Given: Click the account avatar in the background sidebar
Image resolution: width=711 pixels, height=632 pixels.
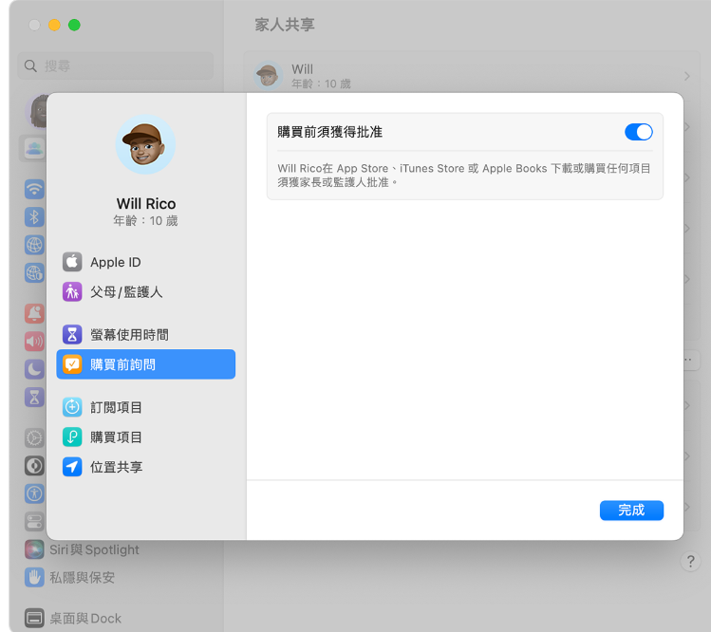Looking at the screenshot, I should coord(37,111).
